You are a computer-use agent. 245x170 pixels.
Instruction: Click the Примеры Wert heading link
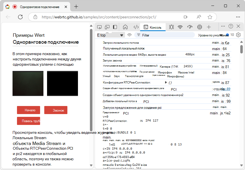click(x=29, y=35)
